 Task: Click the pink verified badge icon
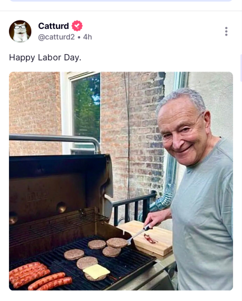point(77,26)
